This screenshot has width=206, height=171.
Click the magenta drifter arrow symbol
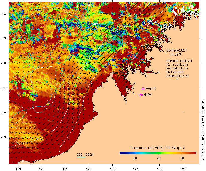141,95
